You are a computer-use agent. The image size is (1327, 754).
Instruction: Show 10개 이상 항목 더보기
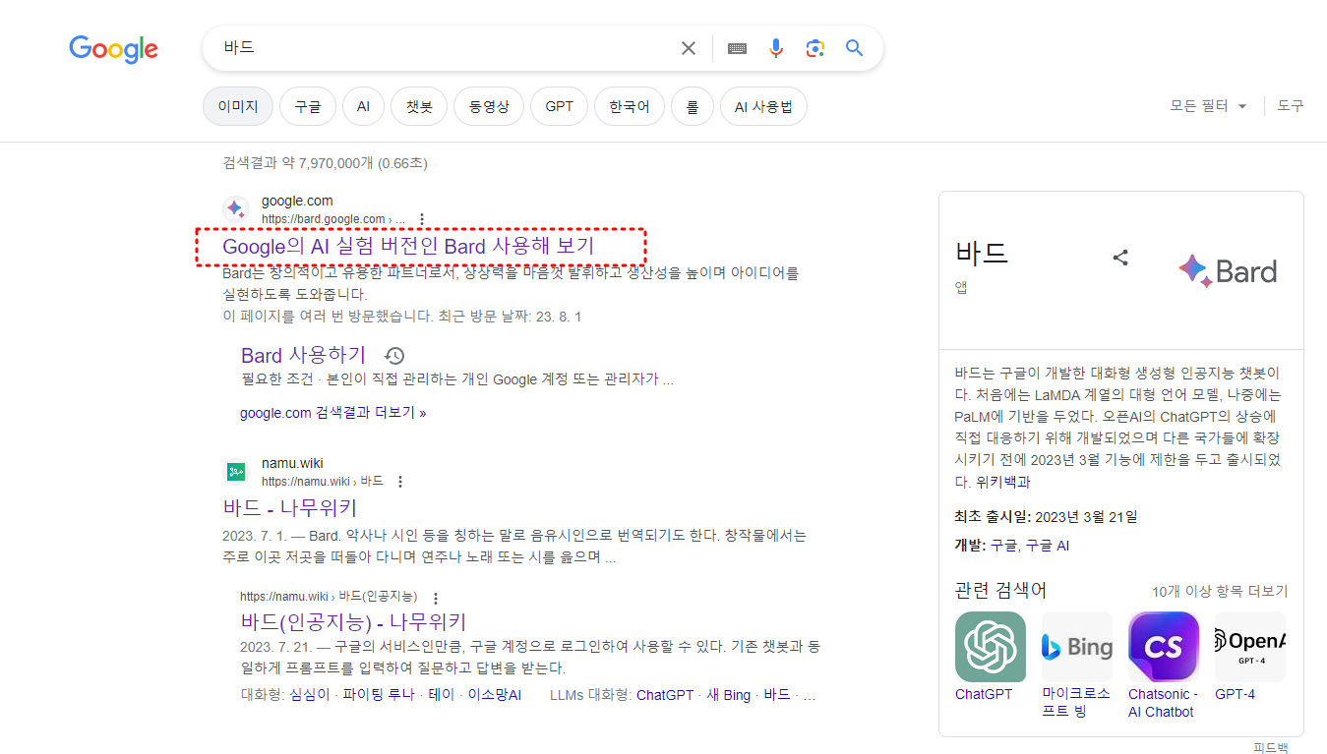point(1220,592)
